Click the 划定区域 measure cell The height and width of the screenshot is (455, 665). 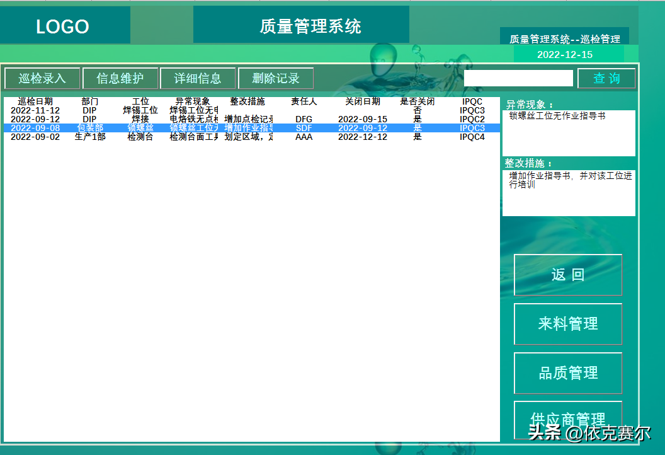pos(249,137)
